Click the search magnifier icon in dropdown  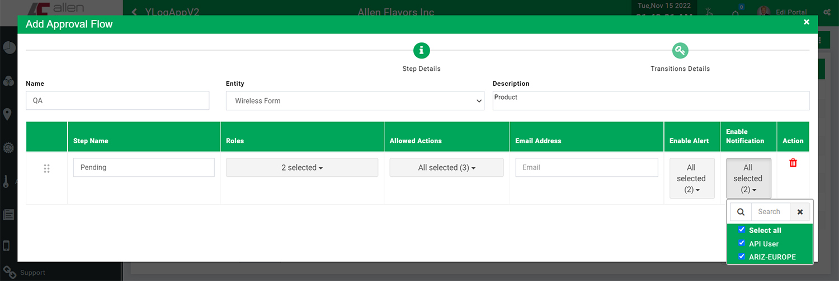pos(741,212)
